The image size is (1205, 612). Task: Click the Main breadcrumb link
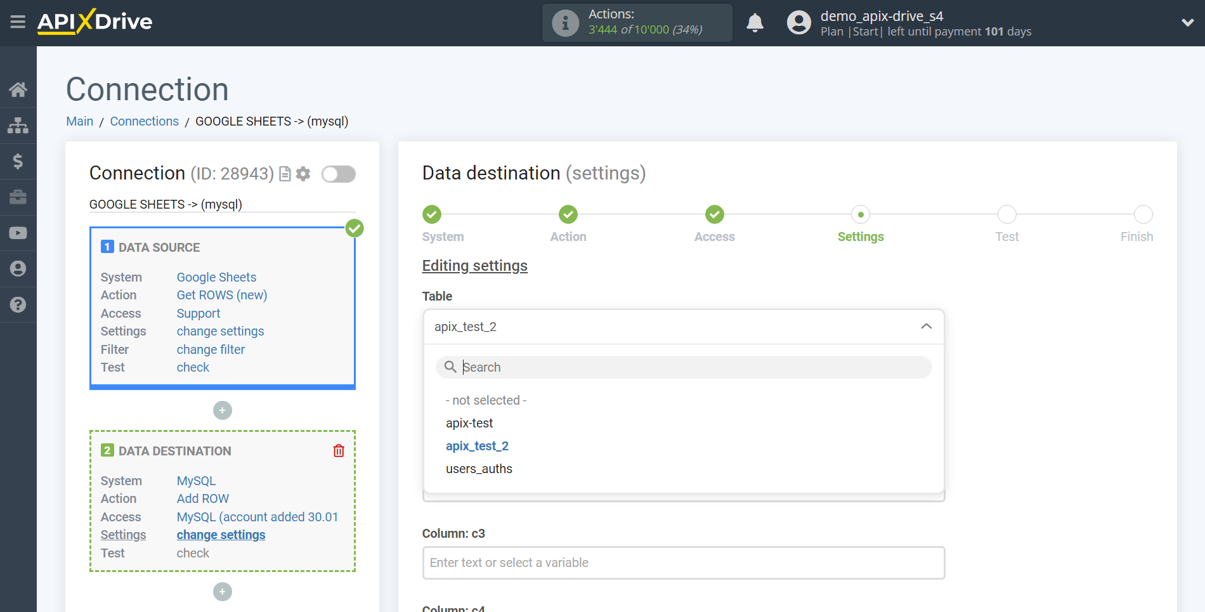click(x=80, y=121)
